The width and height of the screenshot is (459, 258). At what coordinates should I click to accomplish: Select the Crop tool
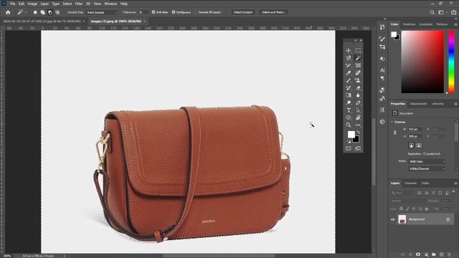[x=349, y=65]
